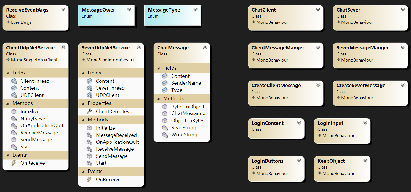
Task: Select the SendMessage method in ClientUdpNetService
Action: (x=36, y=140)
